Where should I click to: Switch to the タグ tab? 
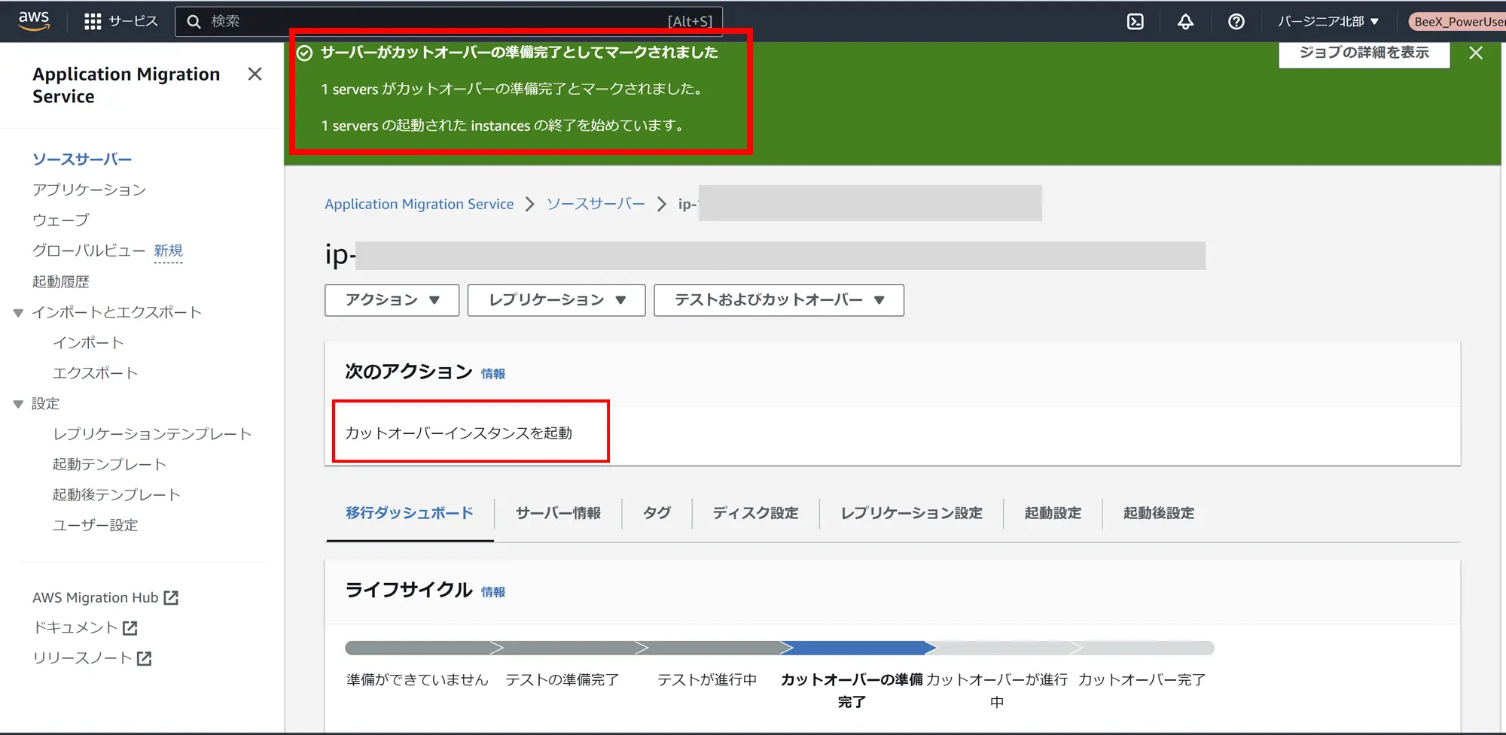pos(657,513)
